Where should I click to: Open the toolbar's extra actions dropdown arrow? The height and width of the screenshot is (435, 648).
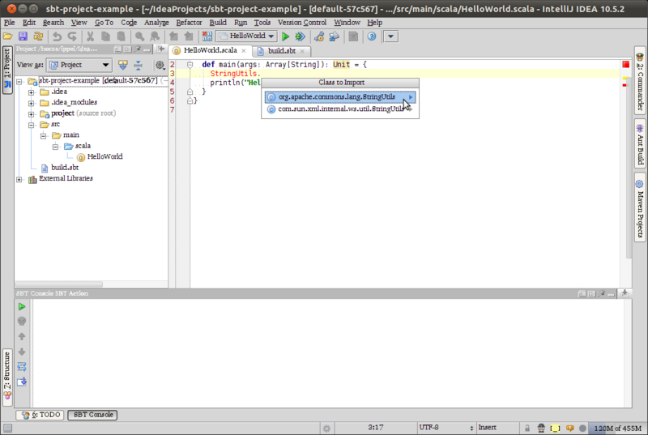tap(390, 36)
